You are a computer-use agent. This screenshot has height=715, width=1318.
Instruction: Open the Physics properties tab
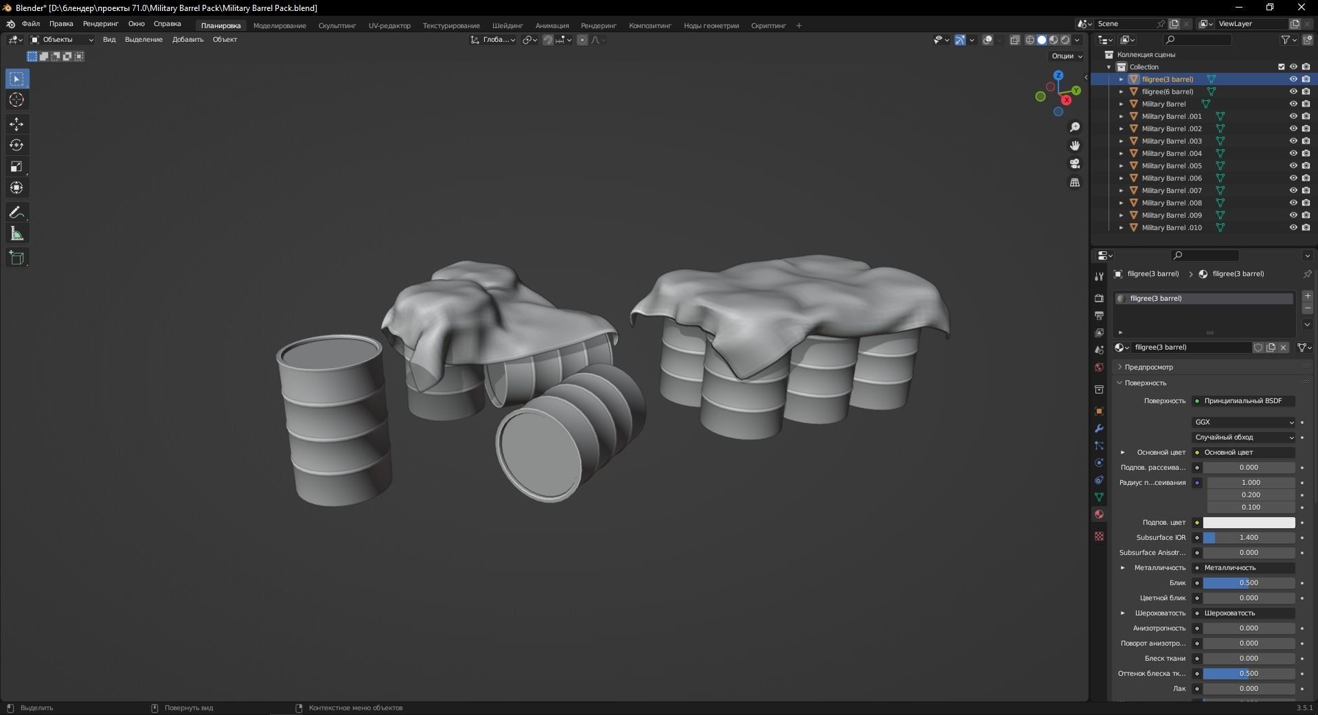pos(1099,463)
